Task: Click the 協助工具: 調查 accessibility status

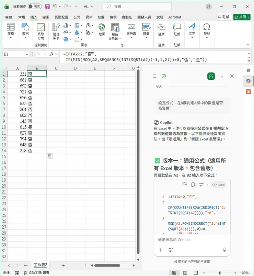Action: coord(36,273)
